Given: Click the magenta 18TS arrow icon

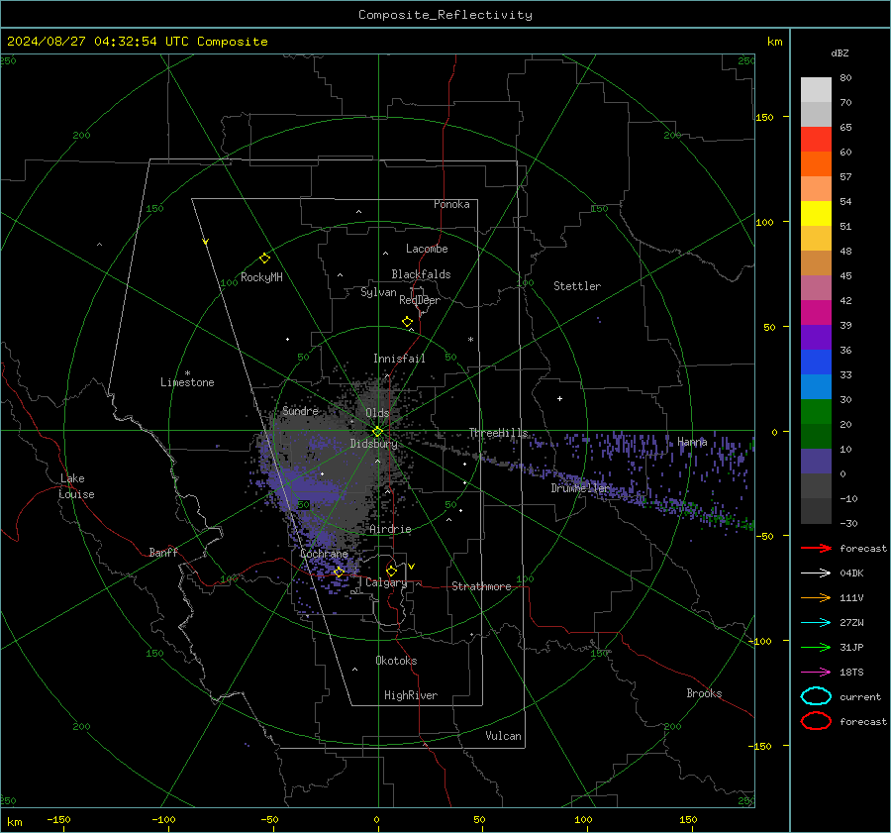Looking at the screenshot, I should click(816, 673).
